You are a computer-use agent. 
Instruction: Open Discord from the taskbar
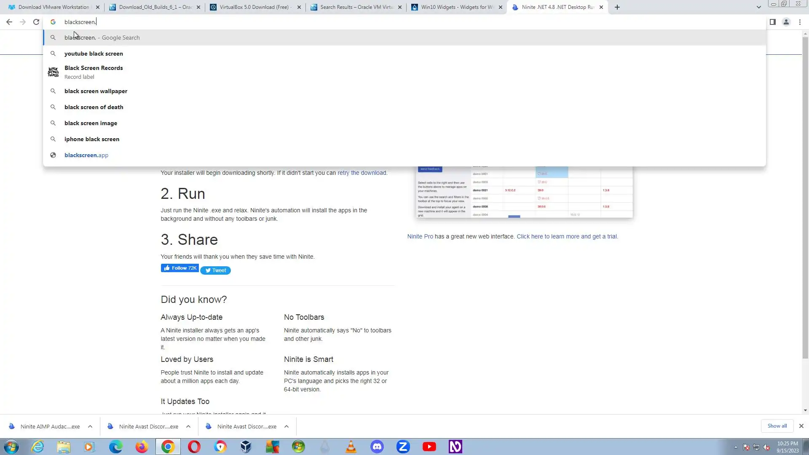click(377, 447)
